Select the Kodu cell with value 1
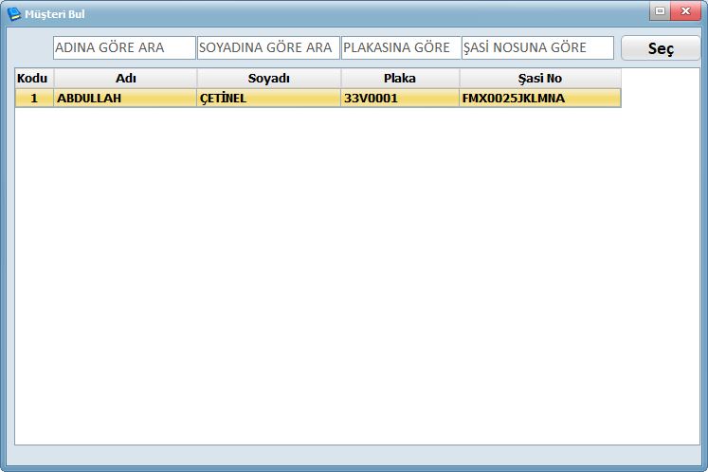708x472 pixels. (34, 98)
